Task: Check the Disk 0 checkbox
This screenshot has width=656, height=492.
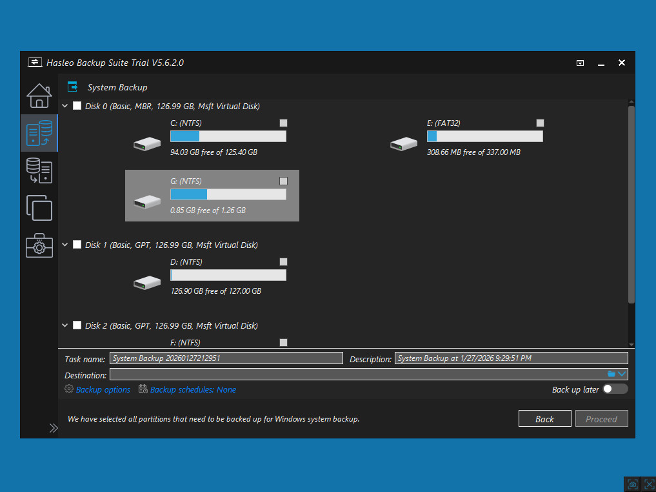Action: (77, 106)
